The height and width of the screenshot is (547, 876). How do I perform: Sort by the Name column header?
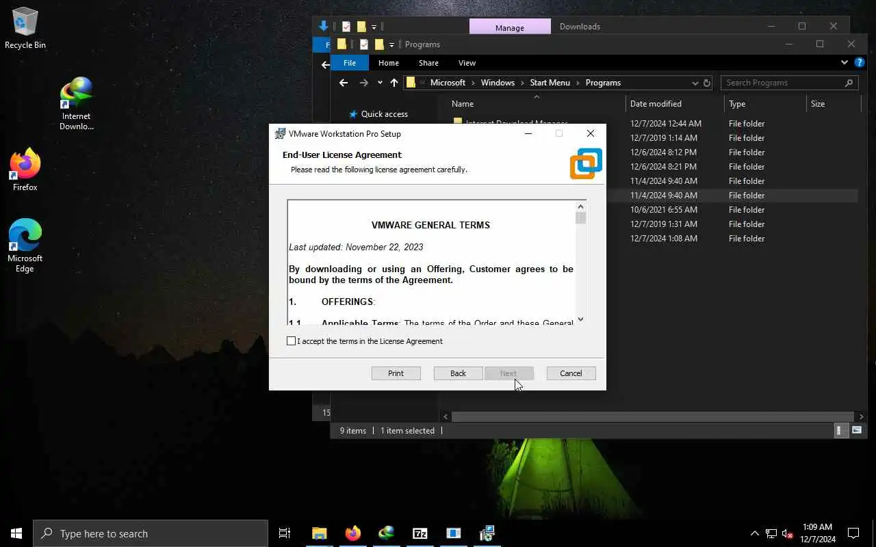click(463, 104)
